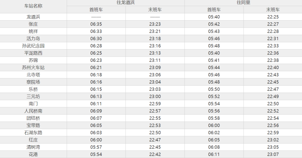Screen dimensions: 302x158
Task: Click the 往同里 direction header
Action: (x=244, y=3)
